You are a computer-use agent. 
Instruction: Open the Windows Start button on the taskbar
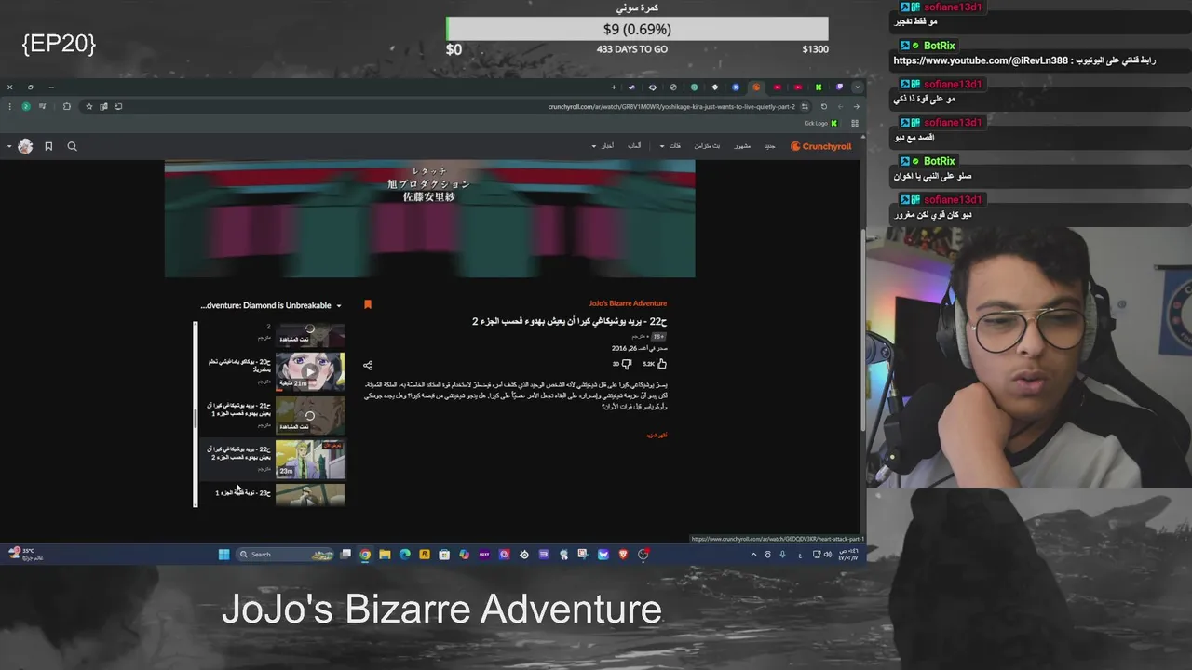pyautogui.click(x=223, y=554)
